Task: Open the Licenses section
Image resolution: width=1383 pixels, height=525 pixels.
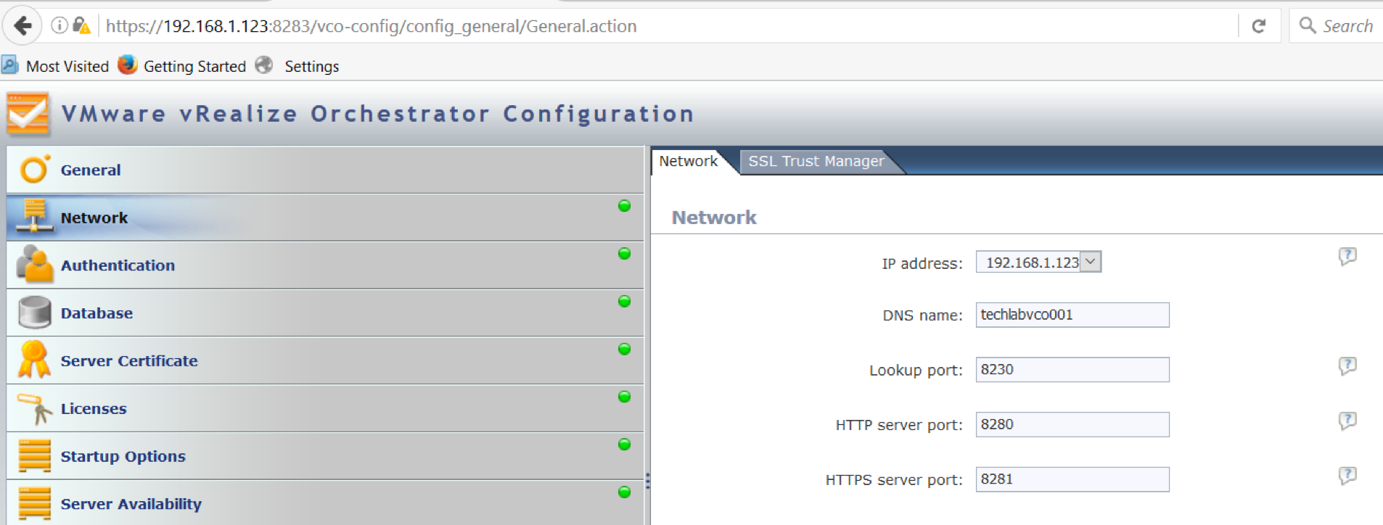Action: [325, 409]
